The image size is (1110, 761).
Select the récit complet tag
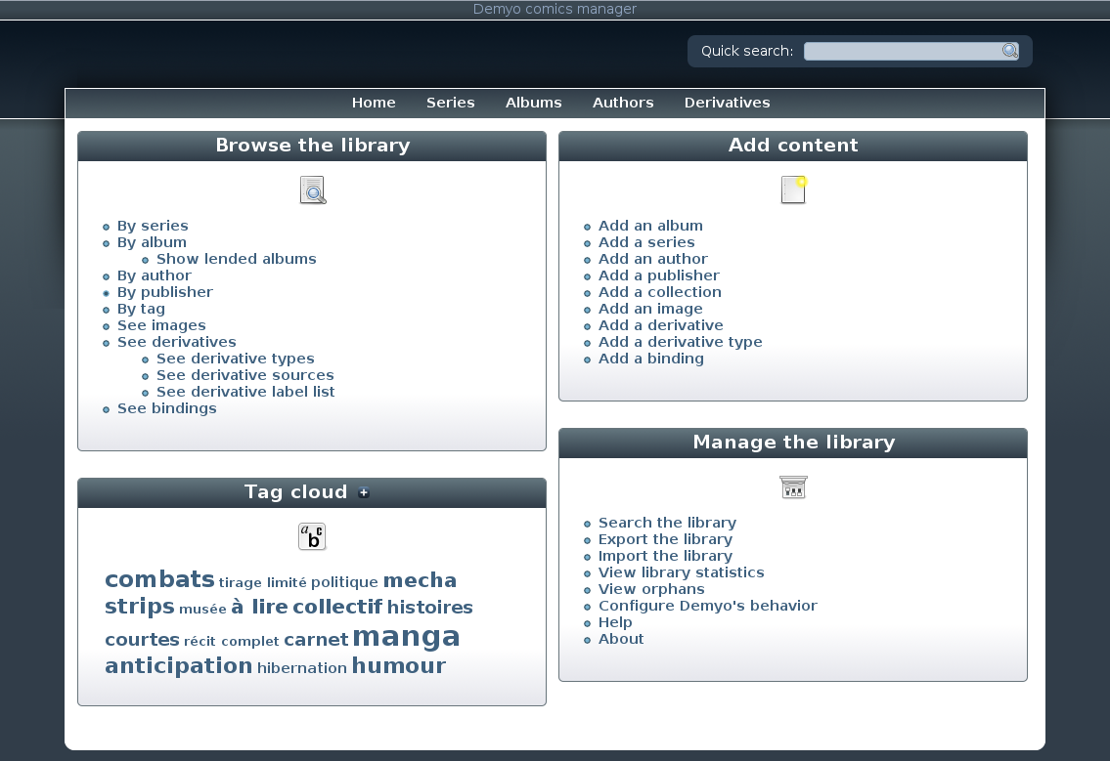click(x=232, y=642)
